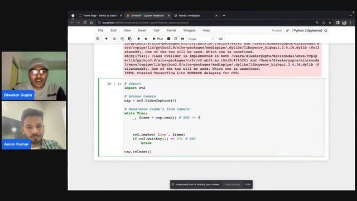This screenshot has width=357, height=201.
Task: Click the zoom magnifier icon in address bar
Action: pos(317,22)
